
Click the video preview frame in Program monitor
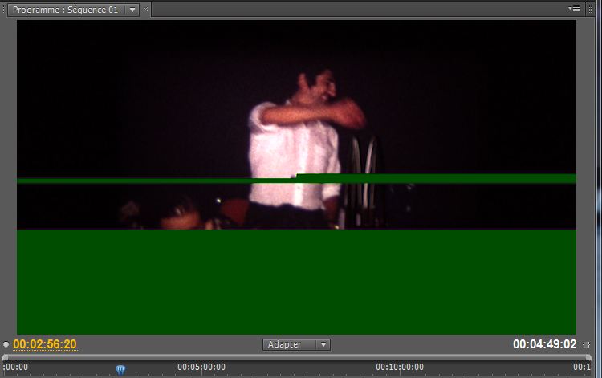point(296,177)
